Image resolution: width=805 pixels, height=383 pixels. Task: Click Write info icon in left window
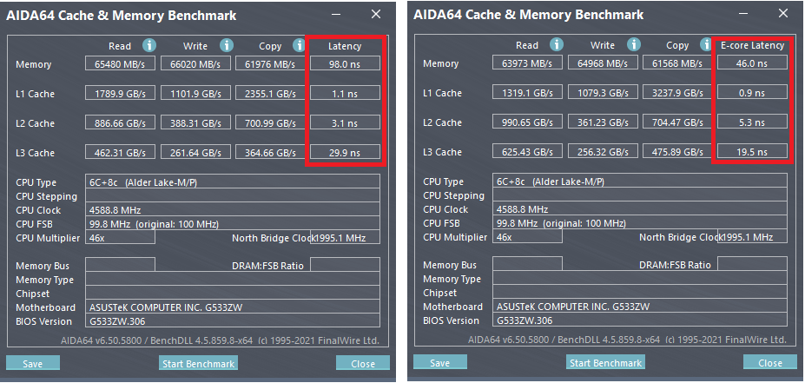(x=227, y=46)
